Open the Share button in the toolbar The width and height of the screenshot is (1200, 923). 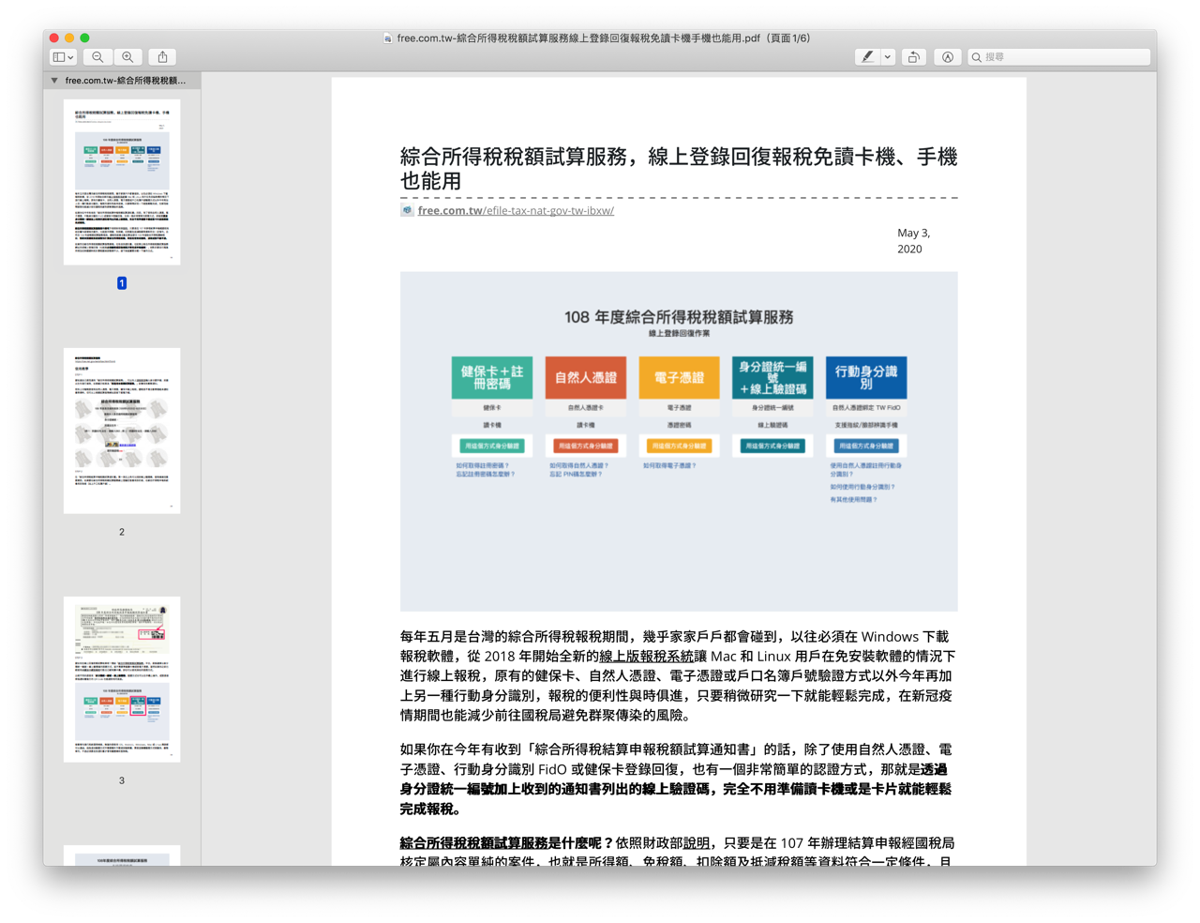point(163,57)
